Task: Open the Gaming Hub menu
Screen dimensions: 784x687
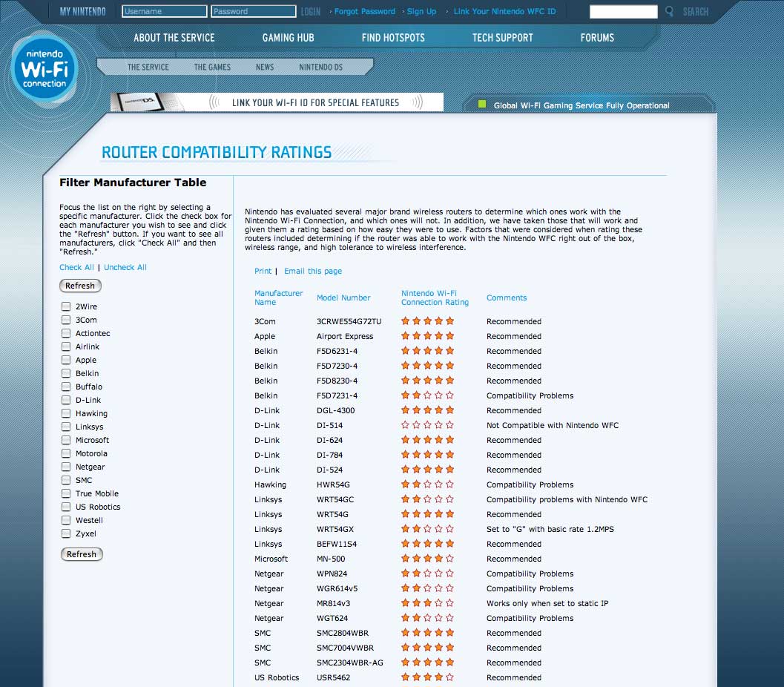Action: point(288,38)
